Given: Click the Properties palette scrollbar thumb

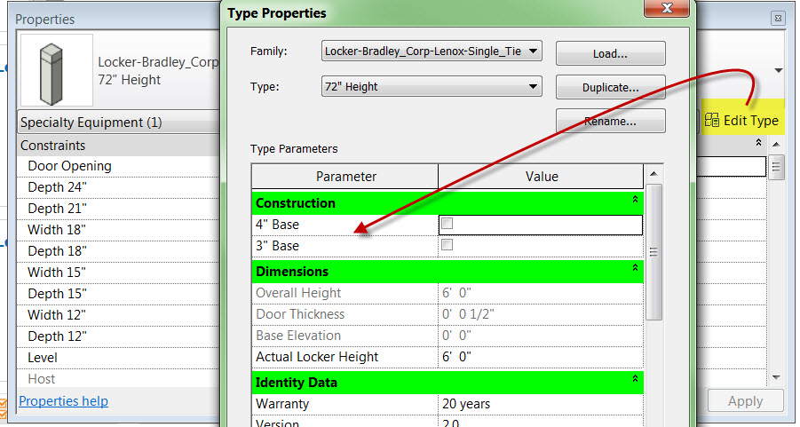Looking at the screenshot, I should [776, 166].
